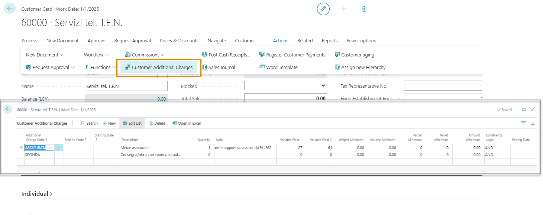Open the filter pane funnel icon
The width and height of the screenshot is (543, 215).
click(523, 123)
